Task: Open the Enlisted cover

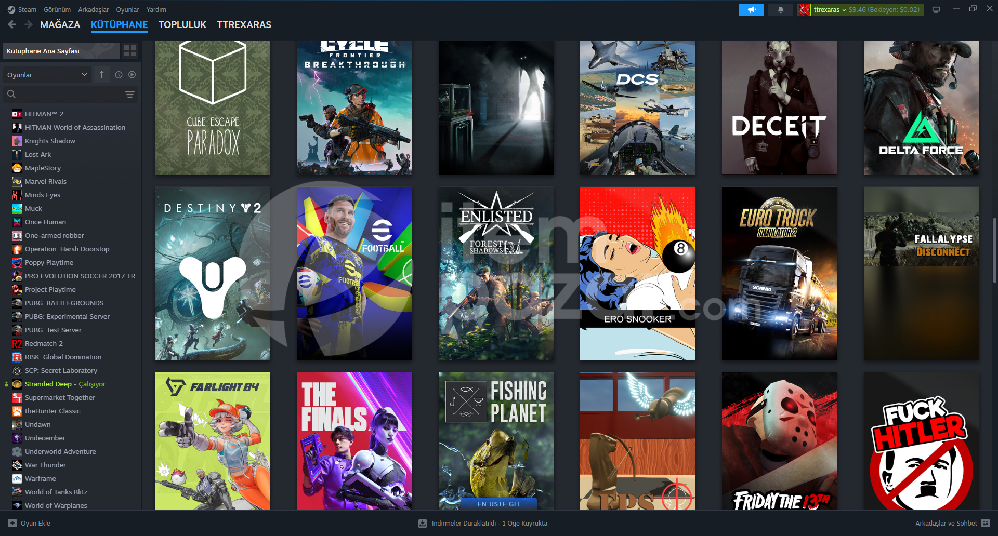Action: coord(496,273)
